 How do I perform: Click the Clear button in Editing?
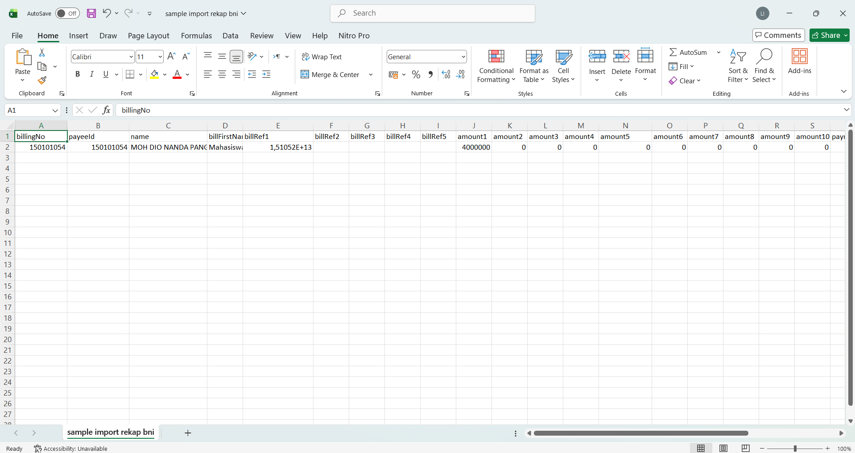[685, 81]
